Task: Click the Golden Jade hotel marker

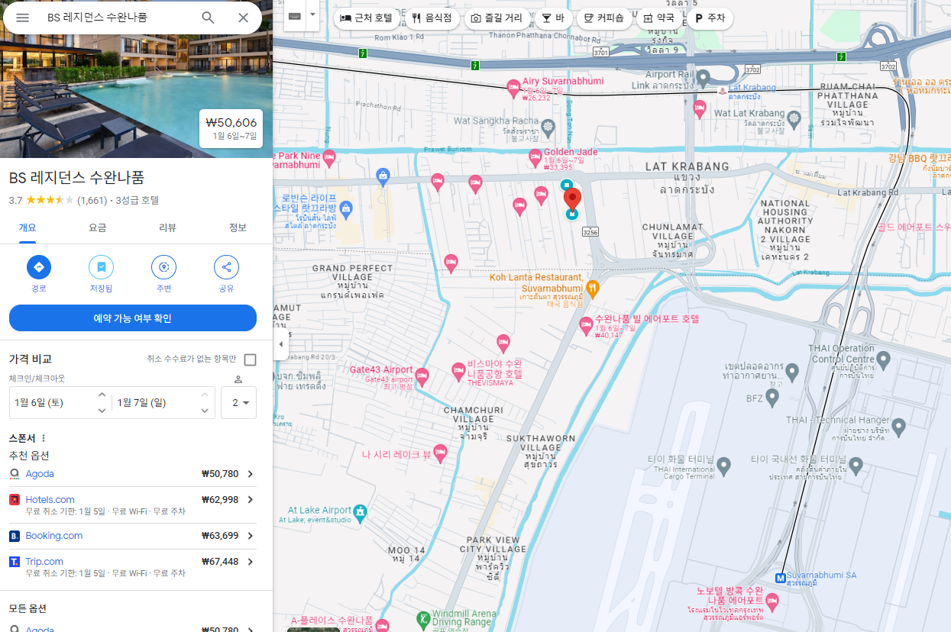Action: tap(535, 157)
